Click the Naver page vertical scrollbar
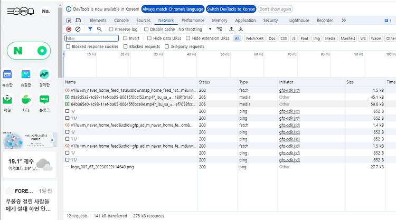This screenshot has height=220, width=396. pyautogui.click(x=60, y=43)
